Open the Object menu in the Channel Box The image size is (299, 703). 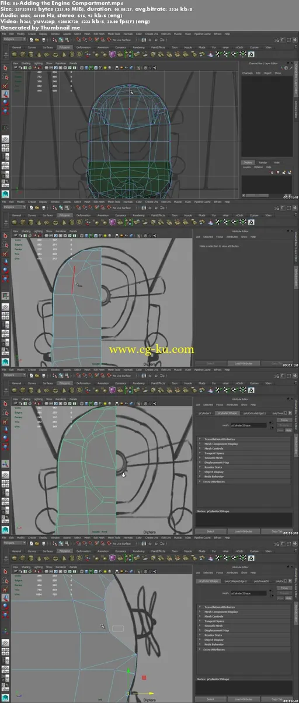pos(267,73)
